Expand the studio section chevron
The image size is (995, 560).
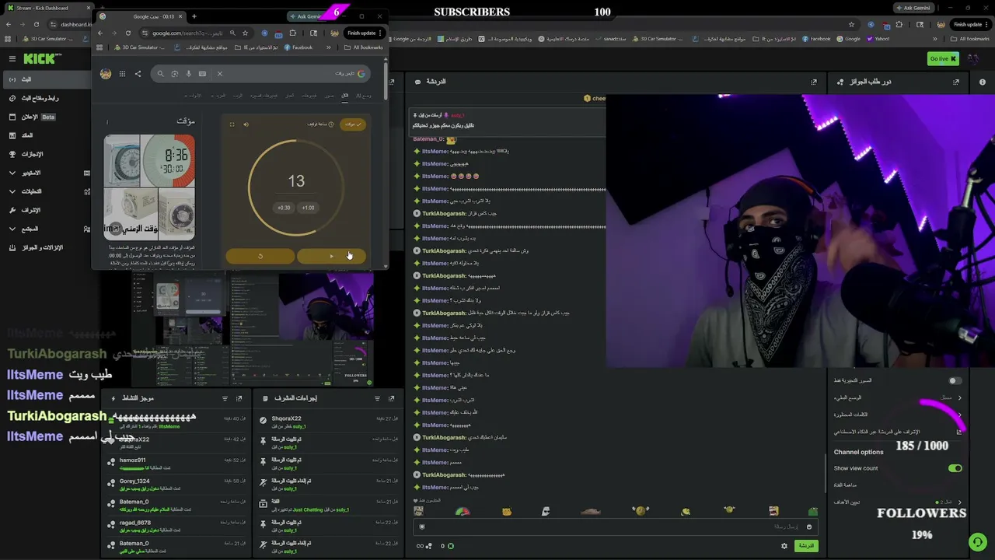point(12,173)
